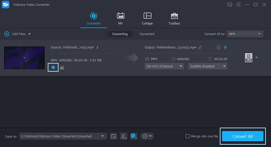
Task: Open the feedback message icon in title bar
Action: [230, 4]
